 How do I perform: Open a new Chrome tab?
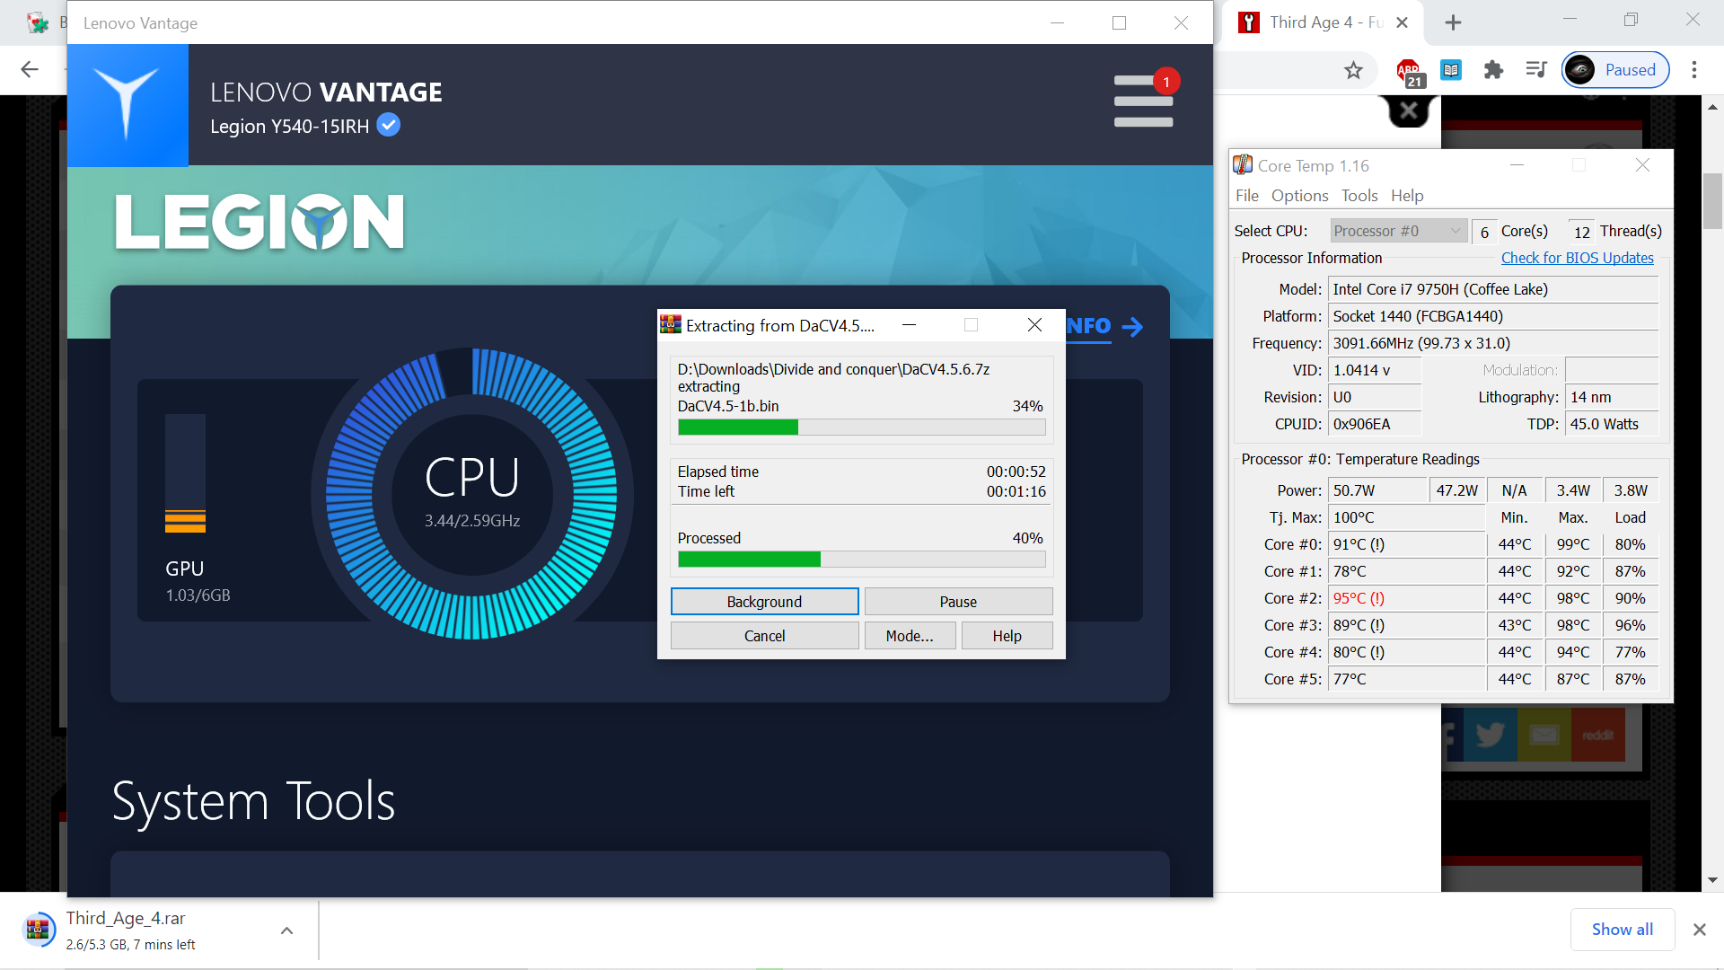pyautogui.click(x=1453, y=22)
